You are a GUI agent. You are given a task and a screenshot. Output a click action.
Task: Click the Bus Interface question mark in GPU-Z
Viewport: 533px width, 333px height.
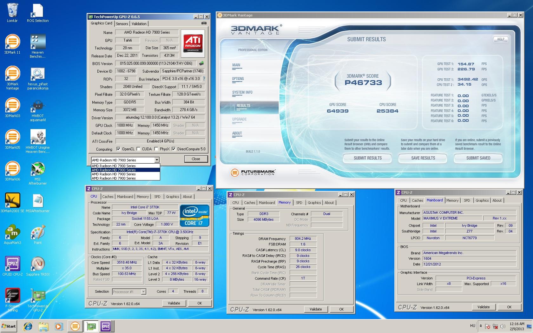(204, 79)
